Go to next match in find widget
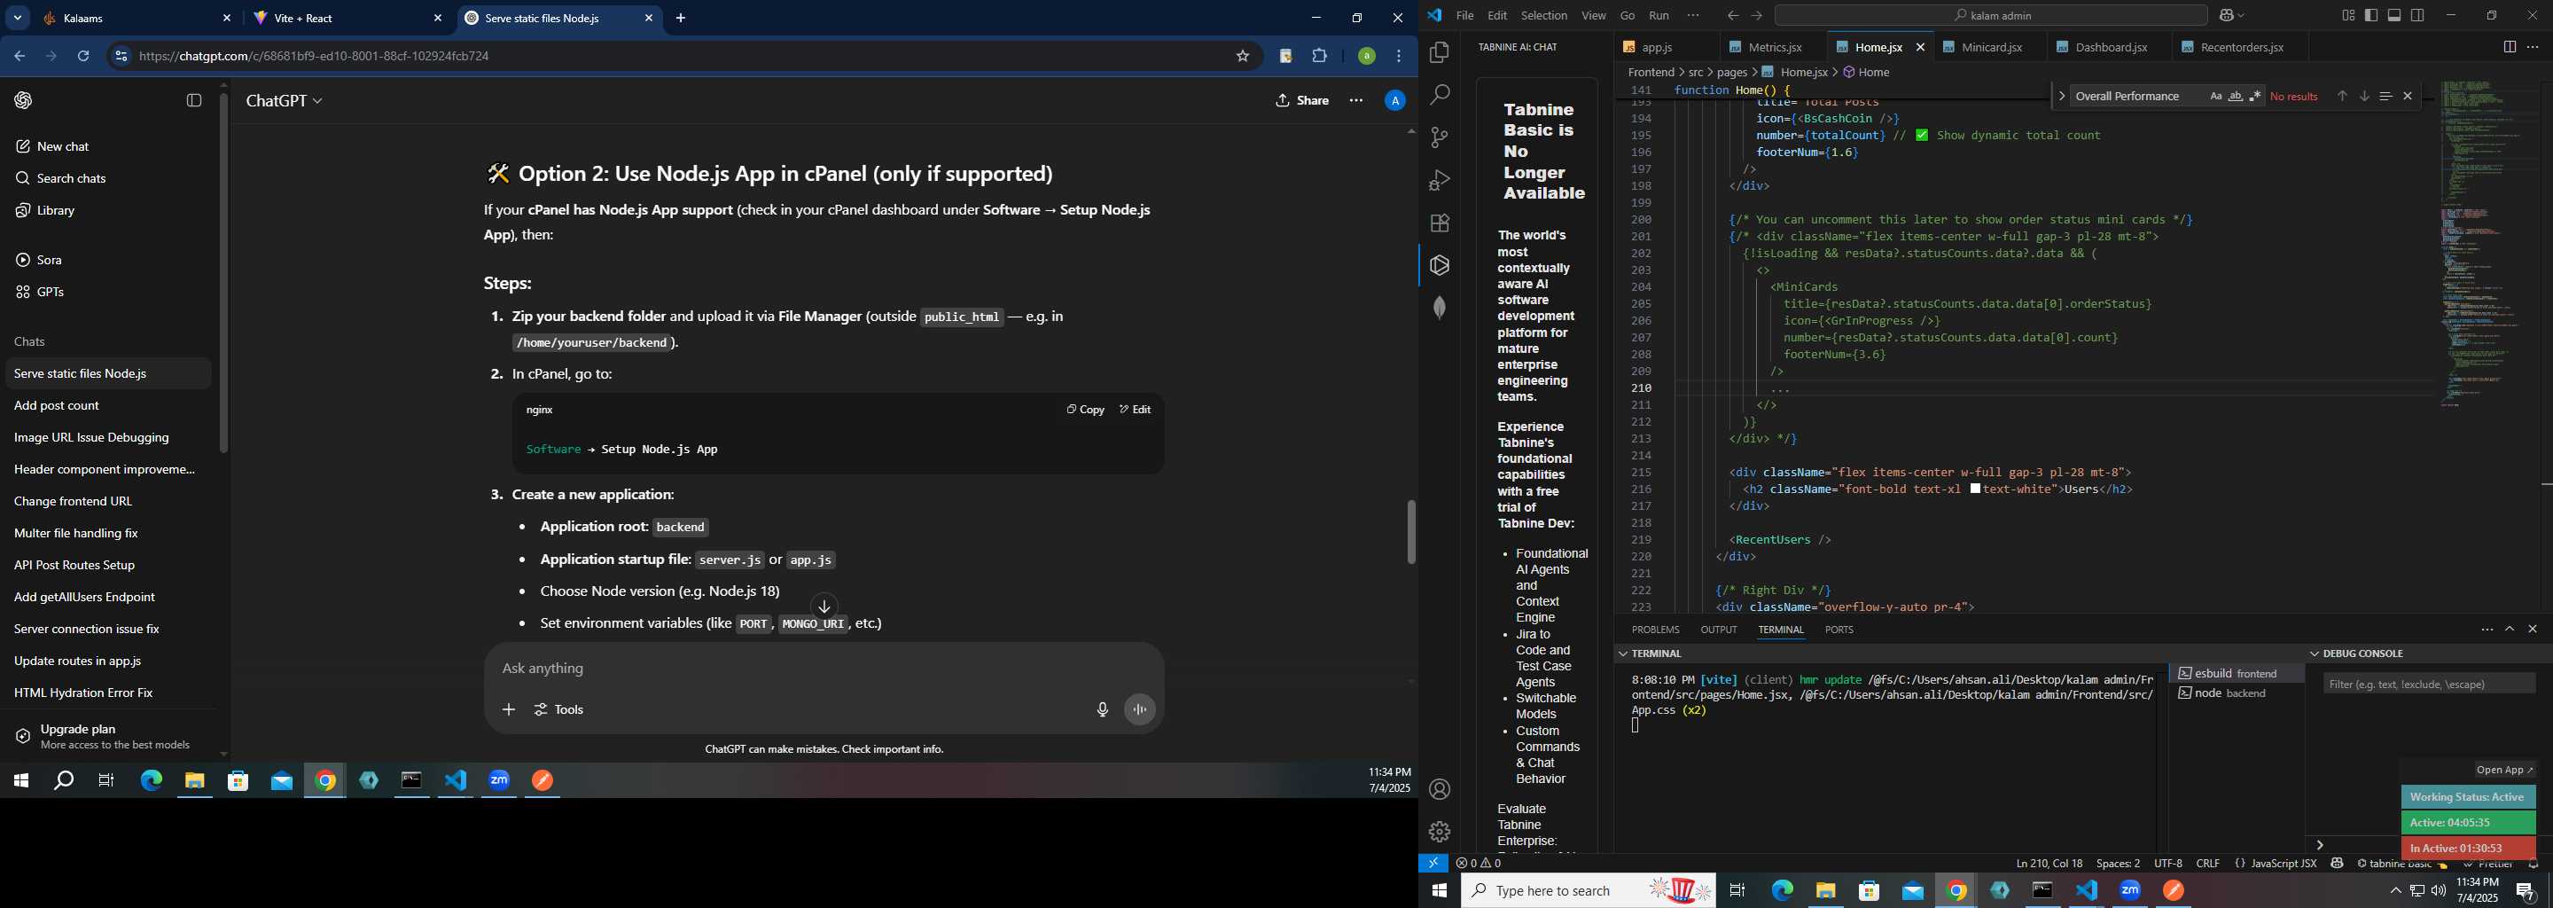This screenshot has height=908, width=2553. 2363,96
